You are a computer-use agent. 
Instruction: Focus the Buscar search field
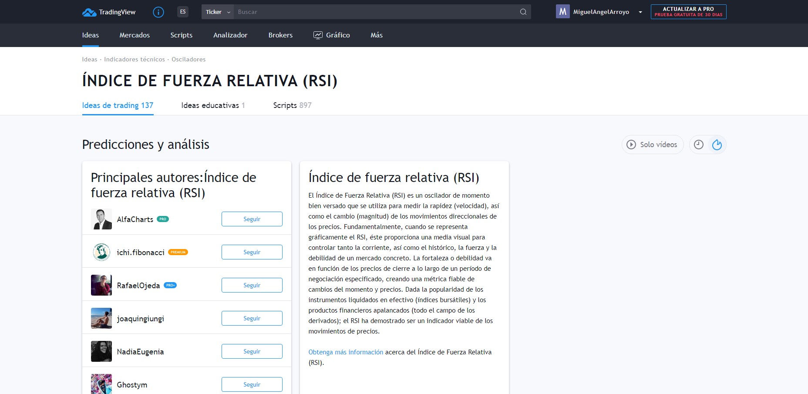click(x=374, y=12)
